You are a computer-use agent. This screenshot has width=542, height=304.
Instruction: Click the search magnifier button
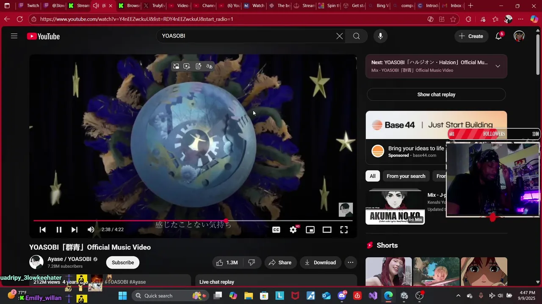(x=357, y=36)
